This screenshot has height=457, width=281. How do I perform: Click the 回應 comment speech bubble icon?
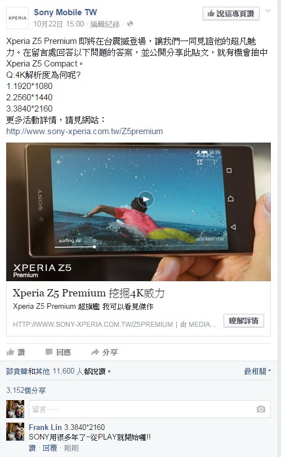49,352
